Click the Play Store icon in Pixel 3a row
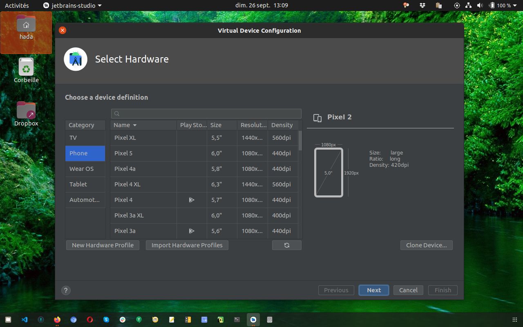The width and height of the screenshot is (523, 327). tap(191, 231)
